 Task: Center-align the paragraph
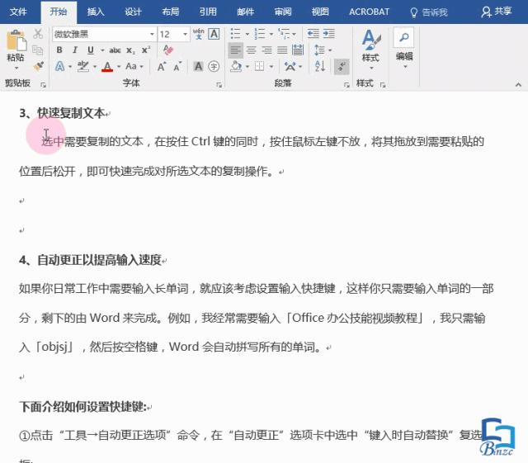pyautogui.click(x=251, y=50)
